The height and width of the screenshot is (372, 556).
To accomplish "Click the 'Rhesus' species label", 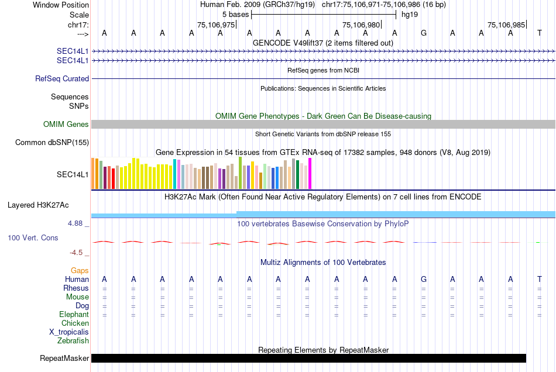I will click(x=76, y=288).
